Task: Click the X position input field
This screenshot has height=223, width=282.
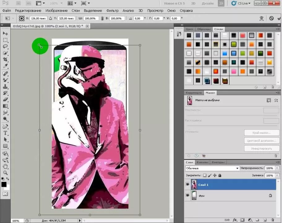Action: (38, 18)
